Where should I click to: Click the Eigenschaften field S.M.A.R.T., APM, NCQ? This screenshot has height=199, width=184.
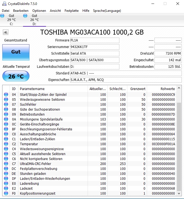tap(126, 80)
